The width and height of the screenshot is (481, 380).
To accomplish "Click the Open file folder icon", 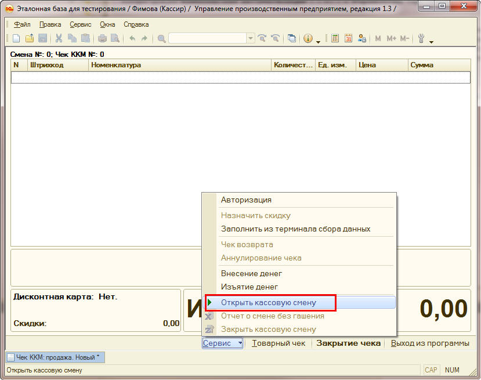I will point(30,38).
